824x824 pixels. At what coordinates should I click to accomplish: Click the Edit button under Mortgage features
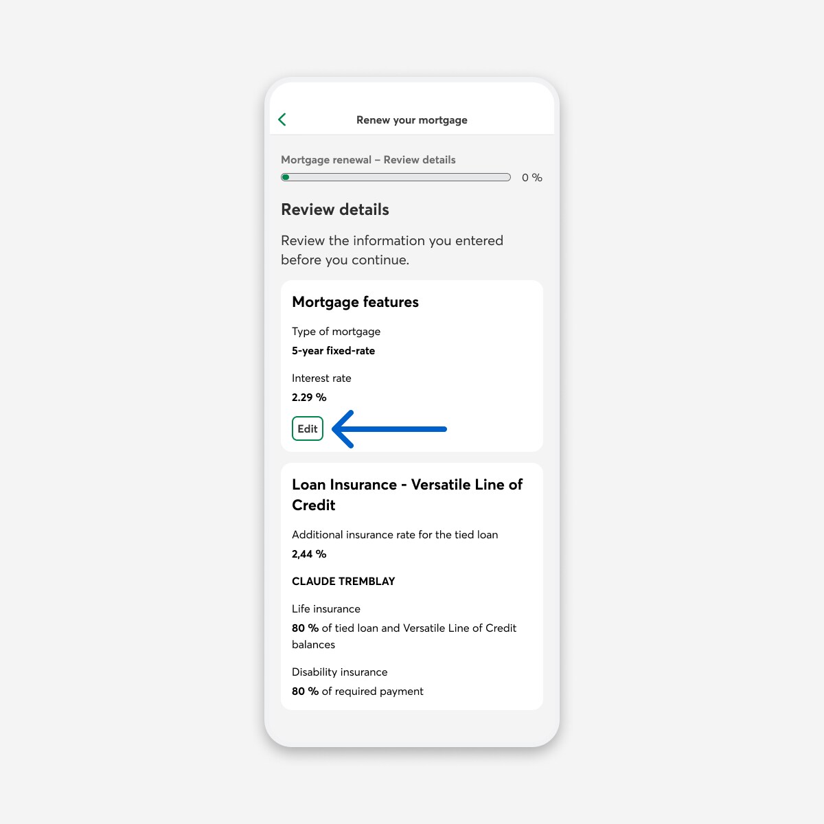307,428
